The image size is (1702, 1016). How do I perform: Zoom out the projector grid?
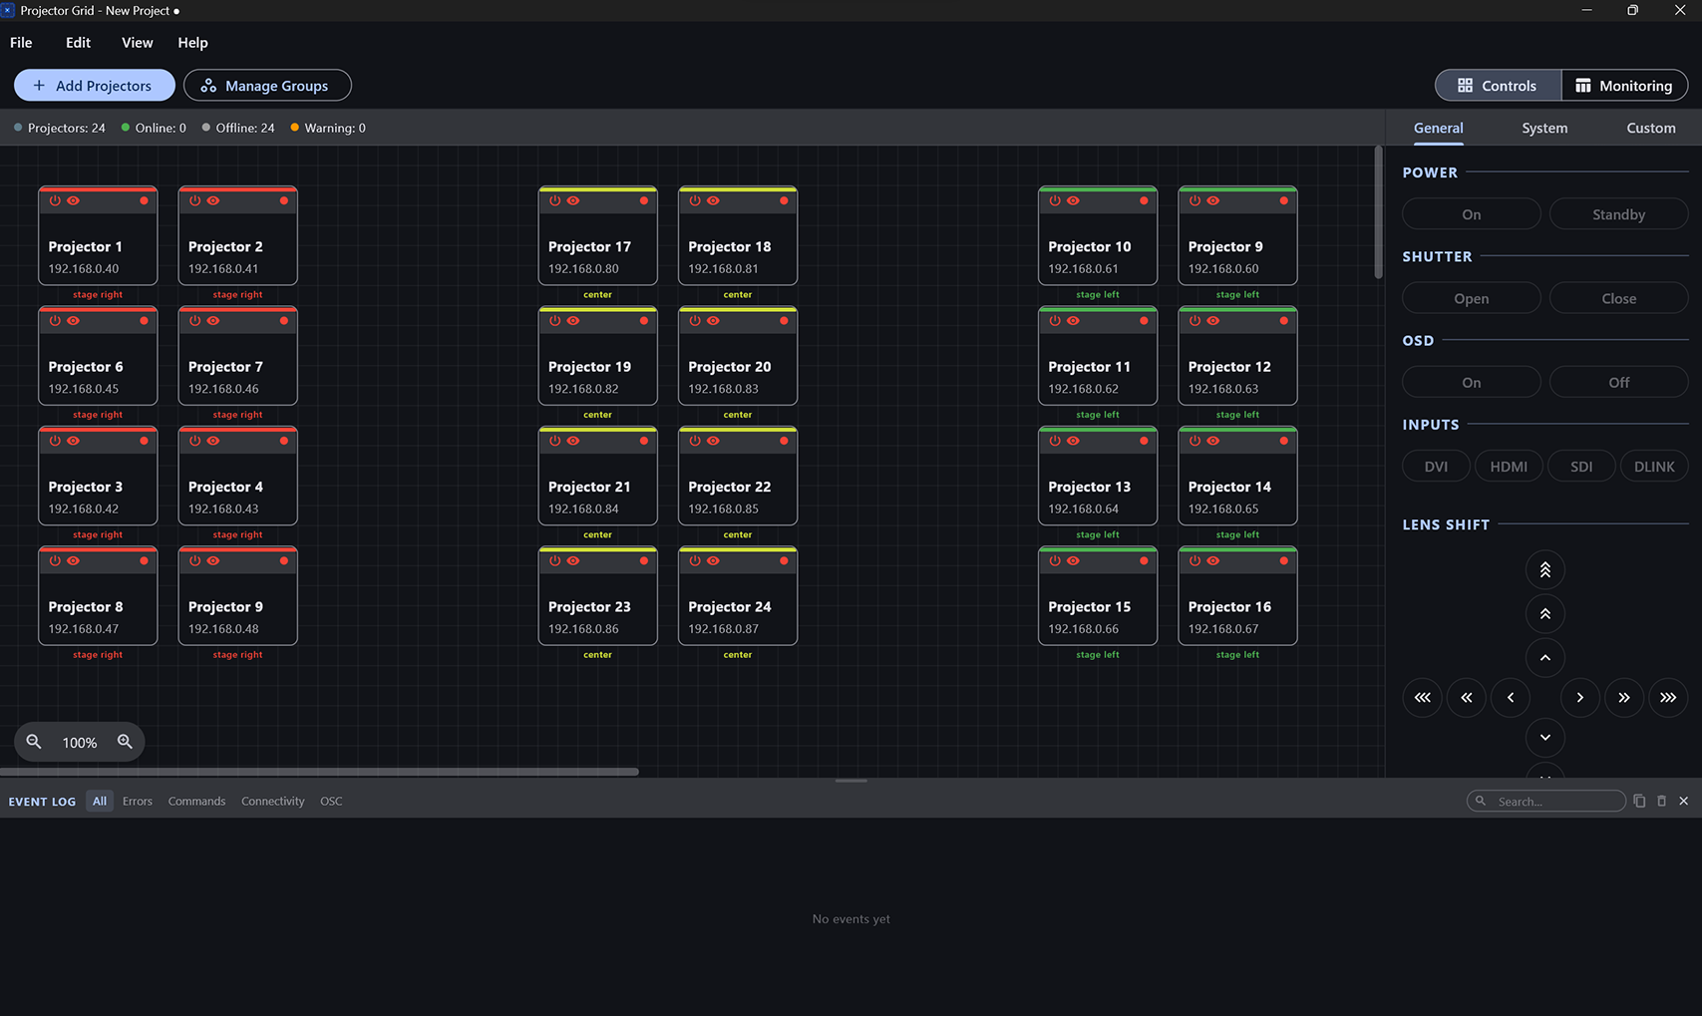[34, 742]
